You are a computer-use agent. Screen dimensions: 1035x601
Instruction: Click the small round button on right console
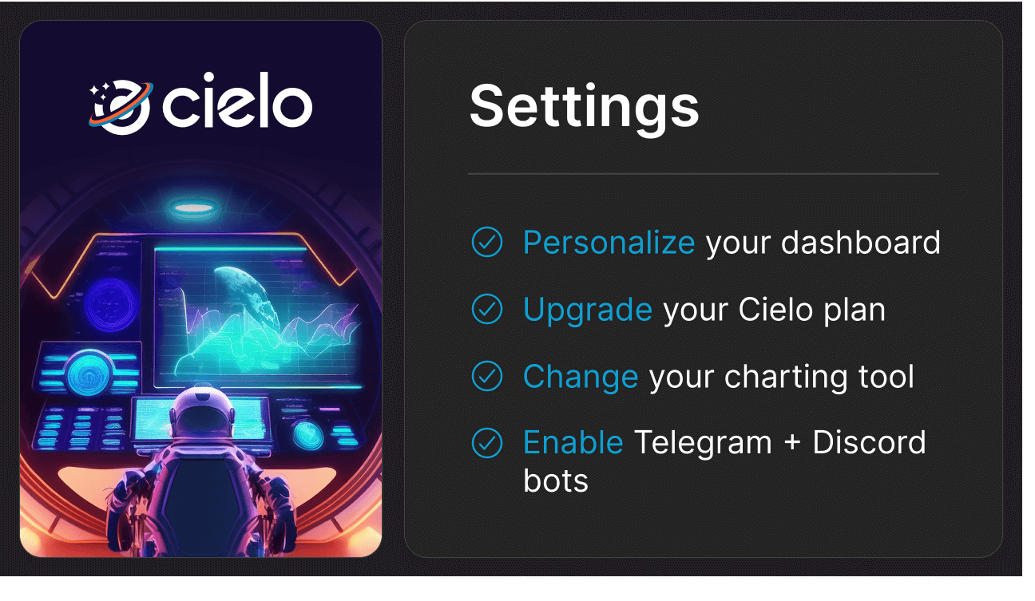point(307,433)
